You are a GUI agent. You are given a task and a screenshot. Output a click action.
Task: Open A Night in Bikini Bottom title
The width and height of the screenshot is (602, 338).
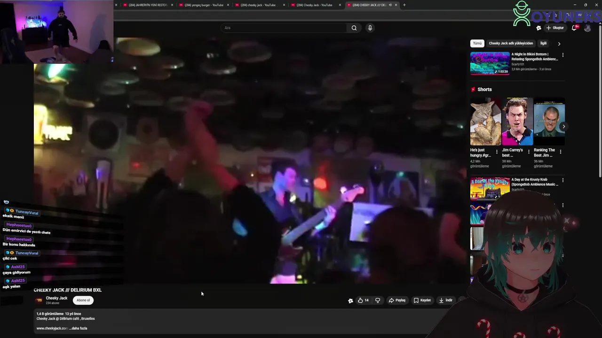tap(535, 57)
